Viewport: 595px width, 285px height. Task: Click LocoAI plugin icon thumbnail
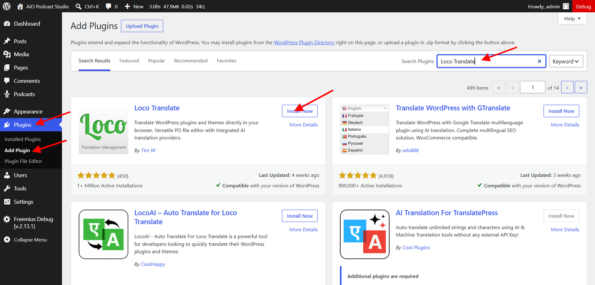pos(104,234)
